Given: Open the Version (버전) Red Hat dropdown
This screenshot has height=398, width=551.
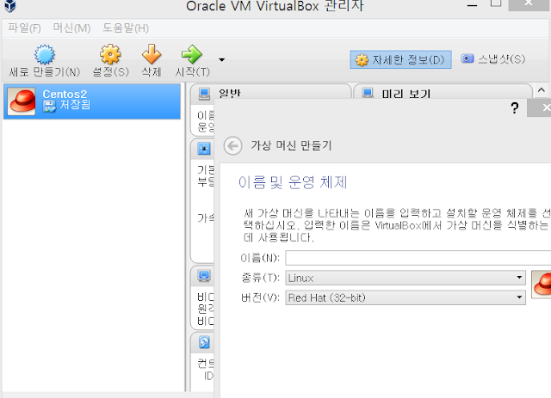Looking at the screenshot, I should (406, 297).
